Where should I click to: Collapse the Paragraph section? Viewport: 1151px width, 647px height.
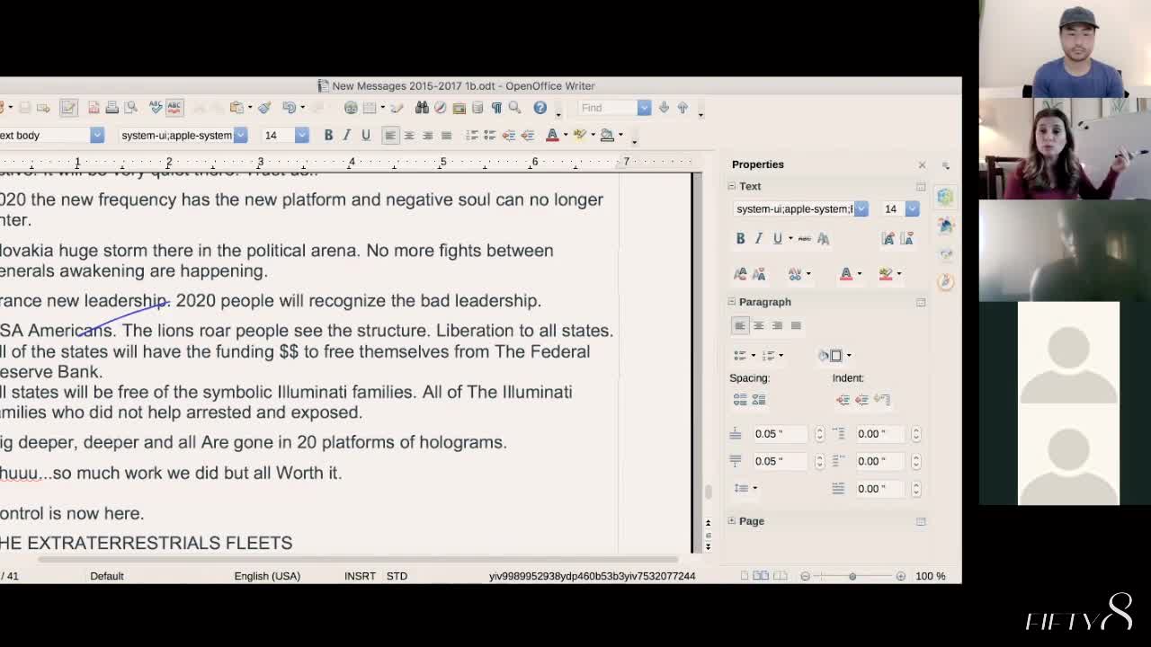(x=731, y=302)
